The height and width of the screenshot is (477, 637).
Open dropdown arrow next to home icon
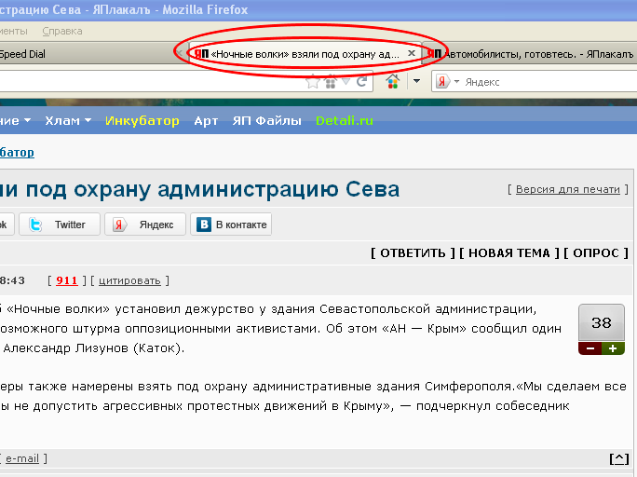pos(416,81)
